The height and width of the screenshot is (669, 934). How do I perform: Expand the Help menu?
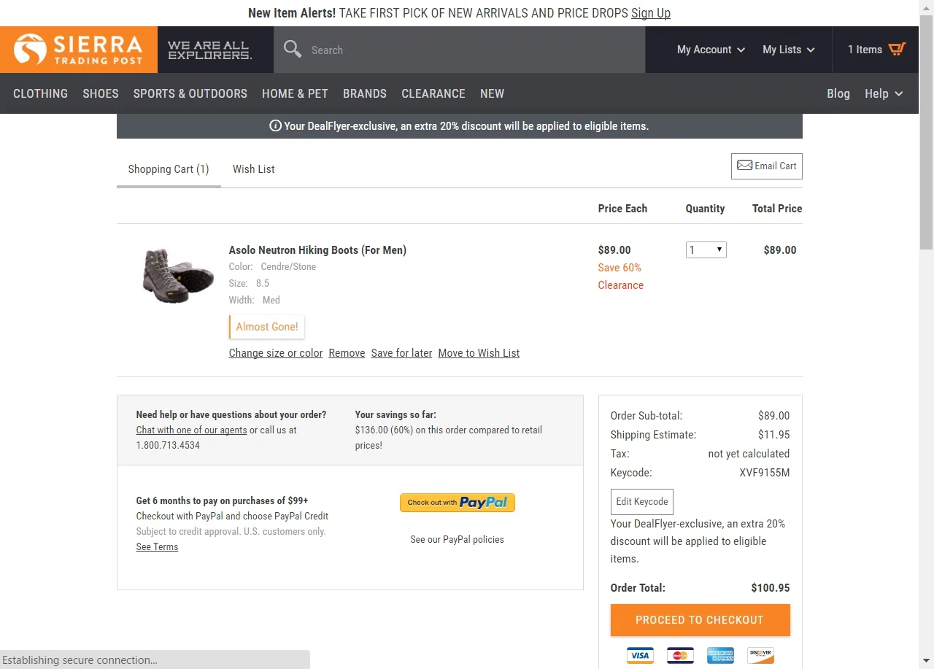tap(884, 93)
